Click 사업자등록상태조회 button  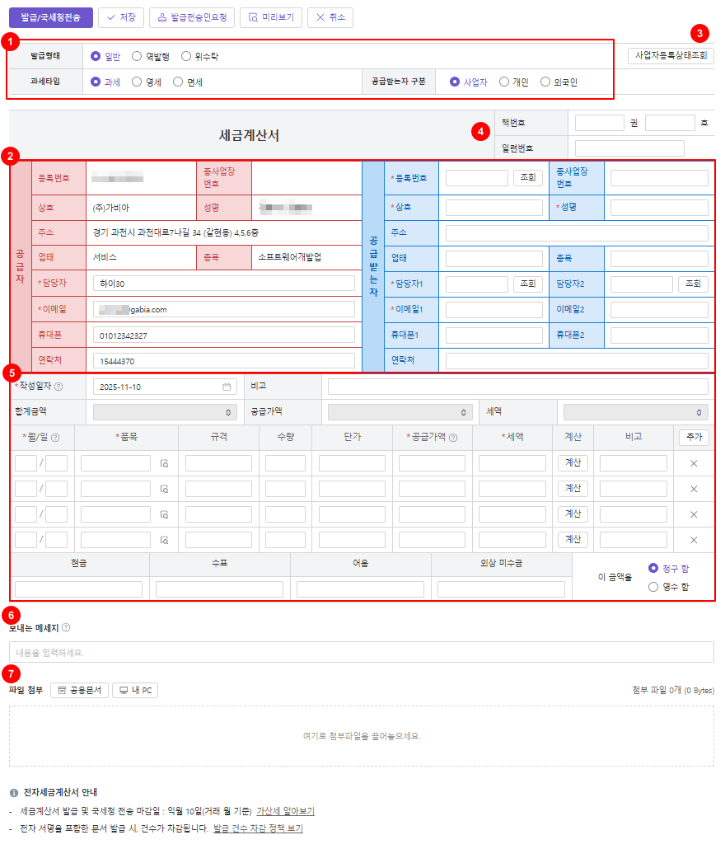click(671, 56)
